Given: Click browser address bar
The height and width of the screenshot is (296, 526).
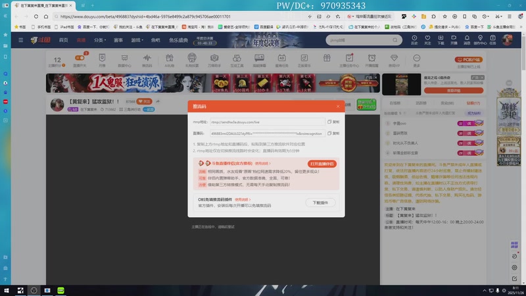Looking at the screenshot, I should point(181,16).
